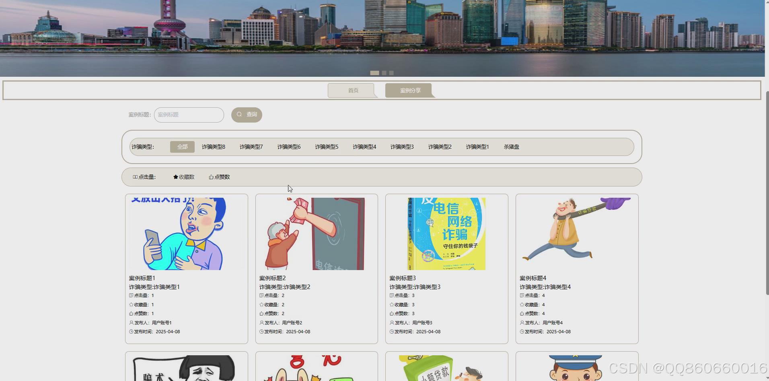The height and width of the screenshot is (381, 769).
Task: Filter by 杀猪盘 type
Action: pos(512,147)
